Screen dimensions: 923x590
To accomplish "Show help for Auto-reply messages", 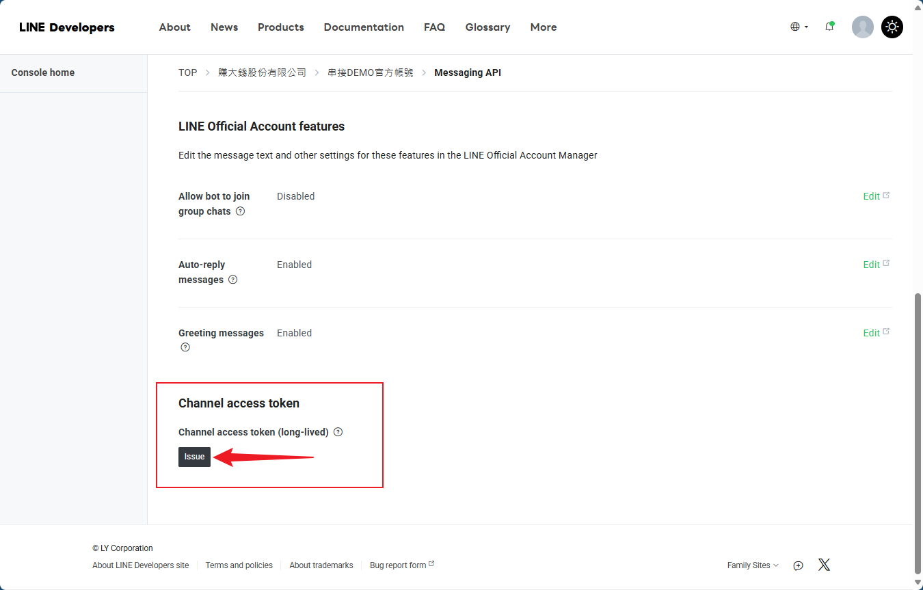I will [x=232, y=280].
